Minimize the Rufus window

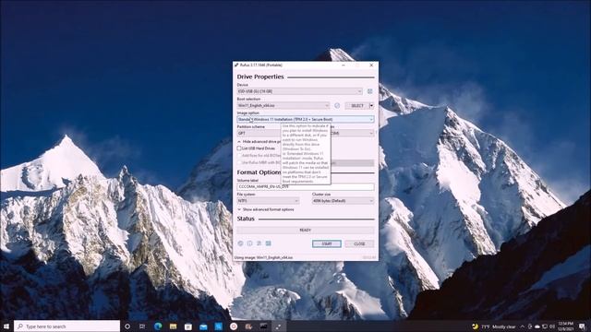click(343, 65)
